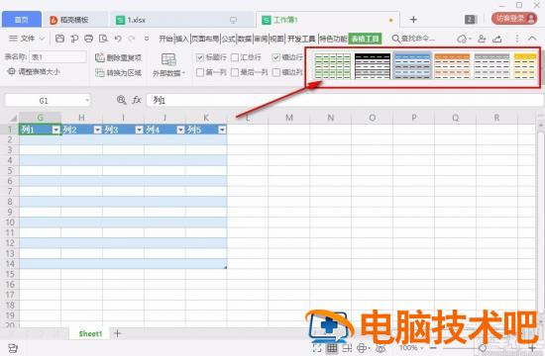The image size is (545, 356).
Task: Toggle the 第一列 first column checkbox
Action: pyautogui.click(x=200, y=72)
